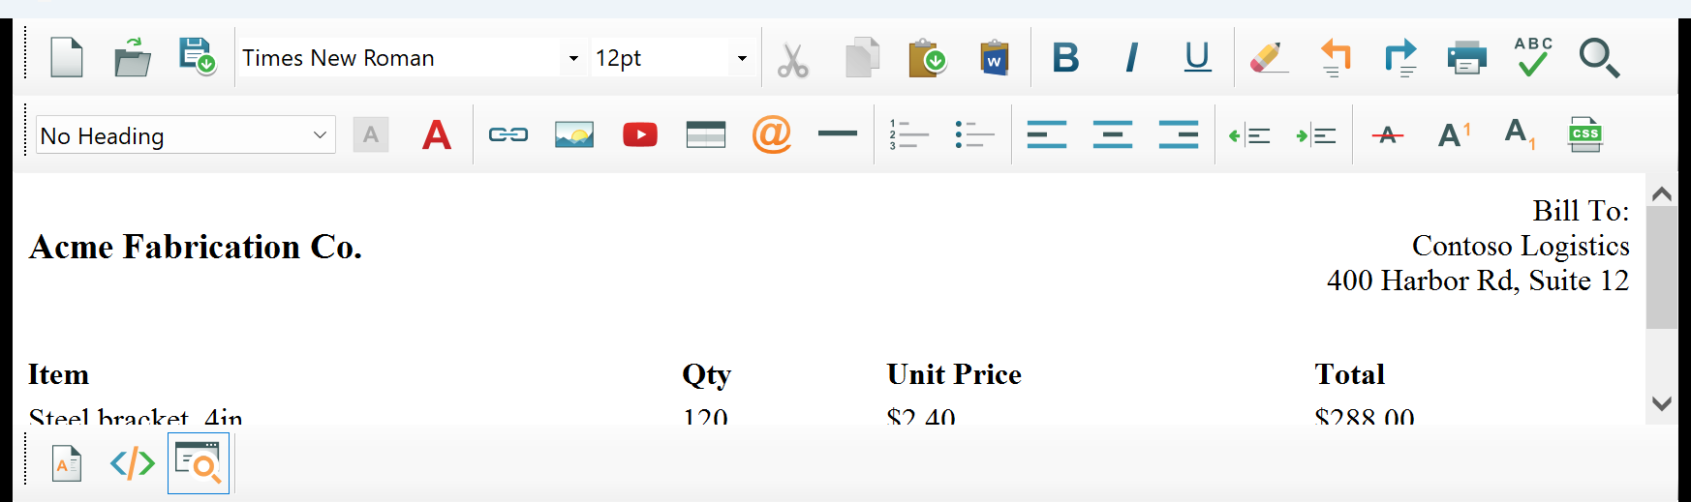The image size is (1691, 502).
Task: Click the Qty column header
Action: 706,375
